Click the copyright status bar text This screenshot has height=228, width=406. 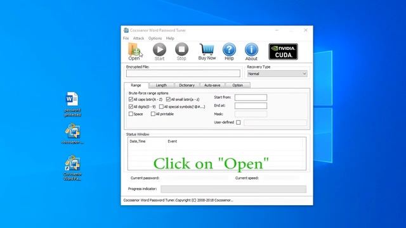tap(178, 200)
